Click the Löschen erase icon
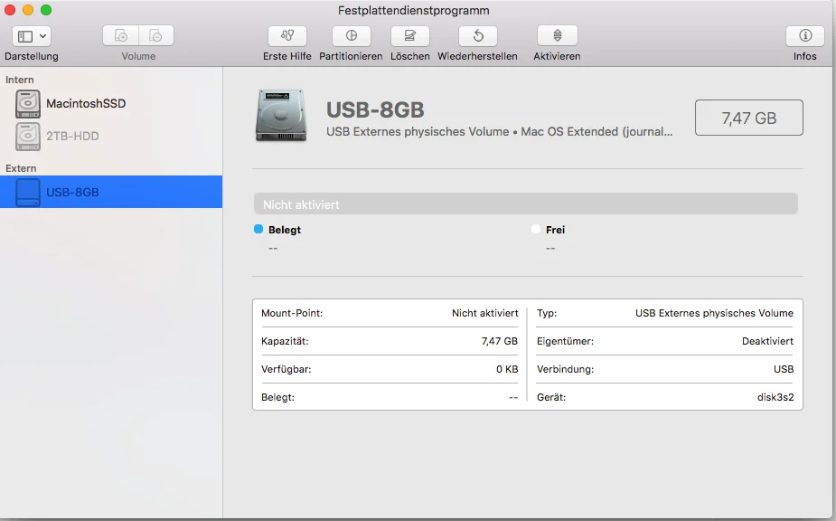This screenshot has height=521, width=836. pyautogui.click(x=410, y=36)
